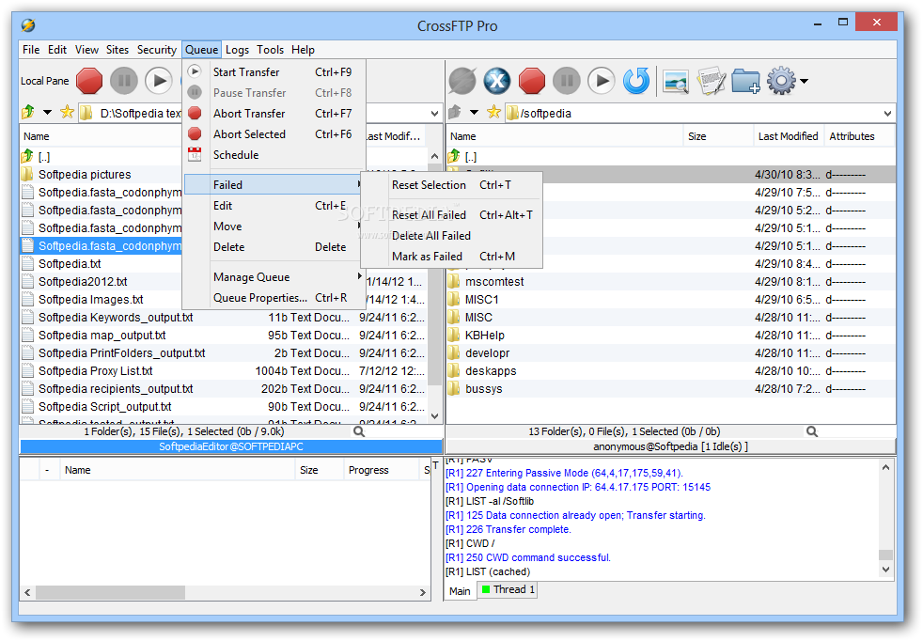Open local history dropdown next to up-folder

(x=48, y=113)
